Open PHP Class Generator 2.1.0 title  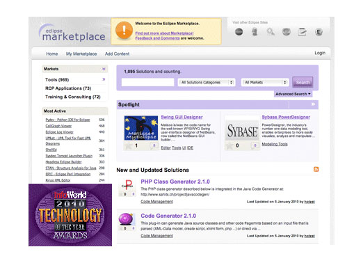click(x=175, y=182)
